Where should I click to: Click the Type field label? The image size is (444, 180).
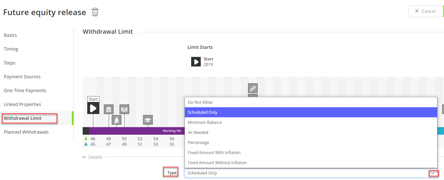[172, 173]
